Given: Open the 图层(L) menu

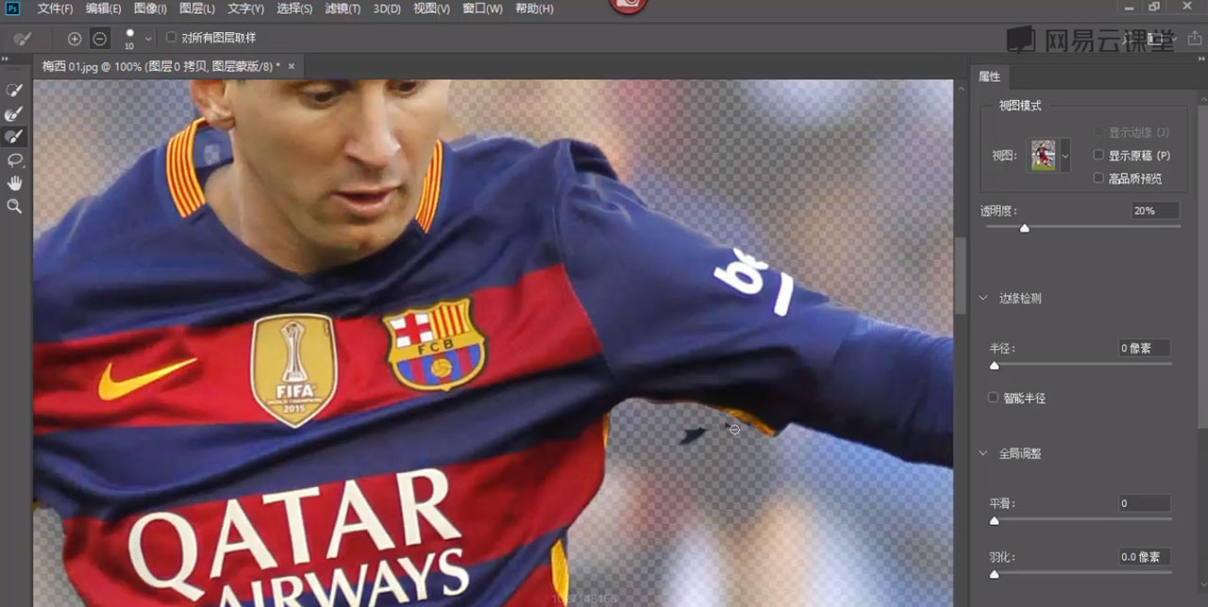Looking at the screenshot, I should (197, 8).
